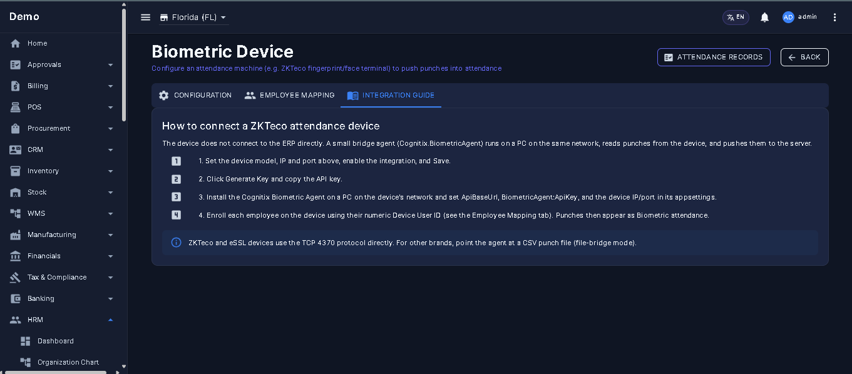This screenshot has width=852, height=374.
Task: Click the Procurement bag icon
Action: pyautogui.click(x=16, y=128)
